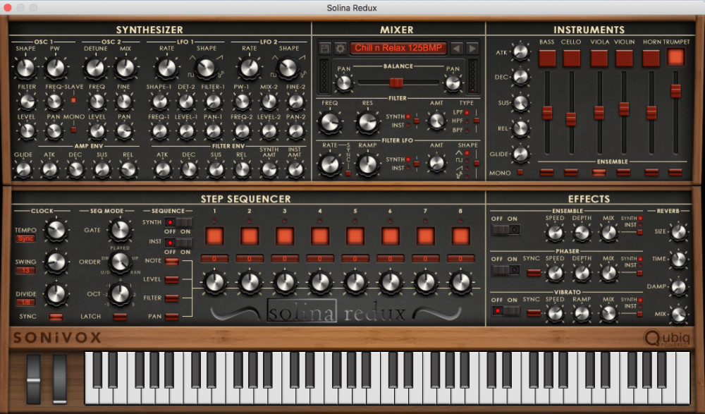Image resolution: width=705 pixels, height=414 pixels.
Task: Click the BASS volume fader handle
Action: (x=547, y=113)
